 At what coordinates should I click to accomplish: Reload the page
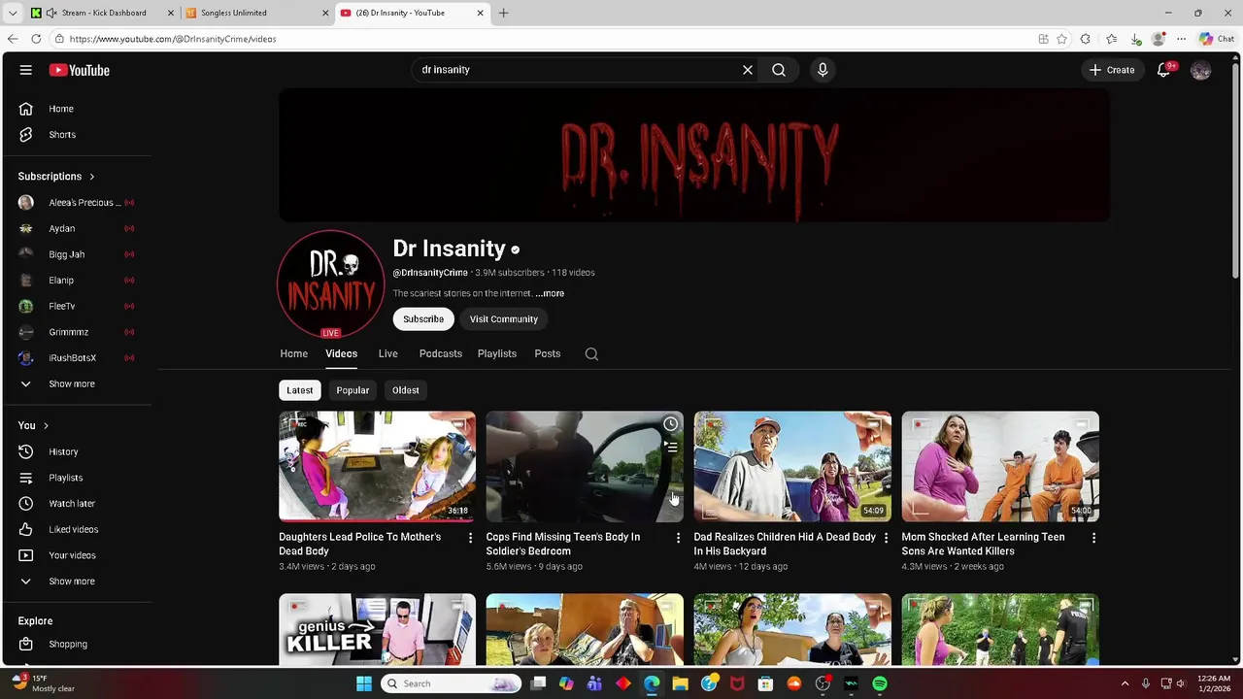36,39
